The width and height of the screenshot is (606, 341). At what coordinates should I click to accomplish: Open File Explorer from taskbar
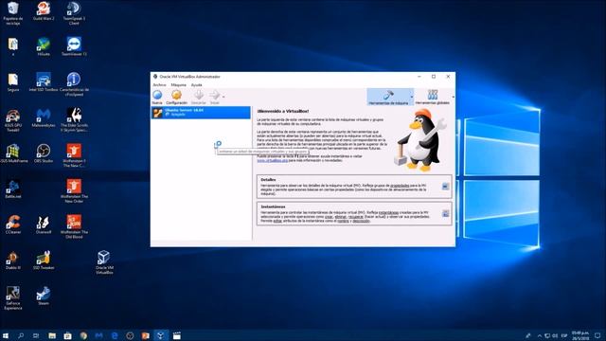[52, 335]
